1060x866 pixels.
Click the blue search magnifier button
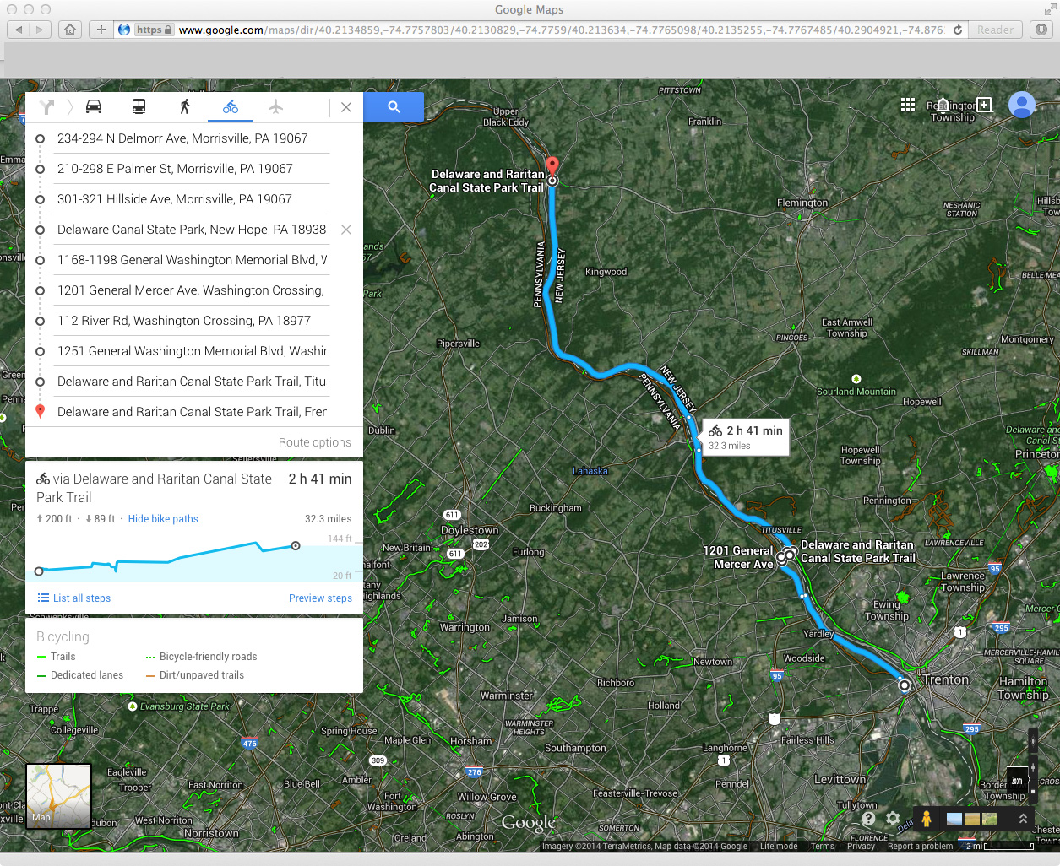click(x=394, y=107)
